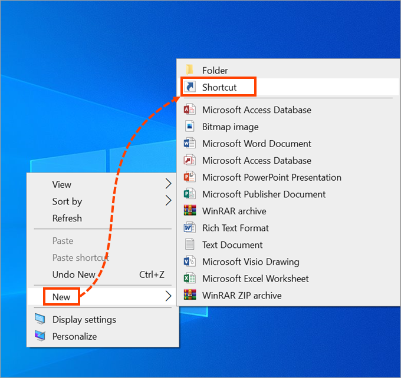Viewport: 401px width, 378px height.
Task: Expand the New submenu arrow
Action: (x=167, y=297)
